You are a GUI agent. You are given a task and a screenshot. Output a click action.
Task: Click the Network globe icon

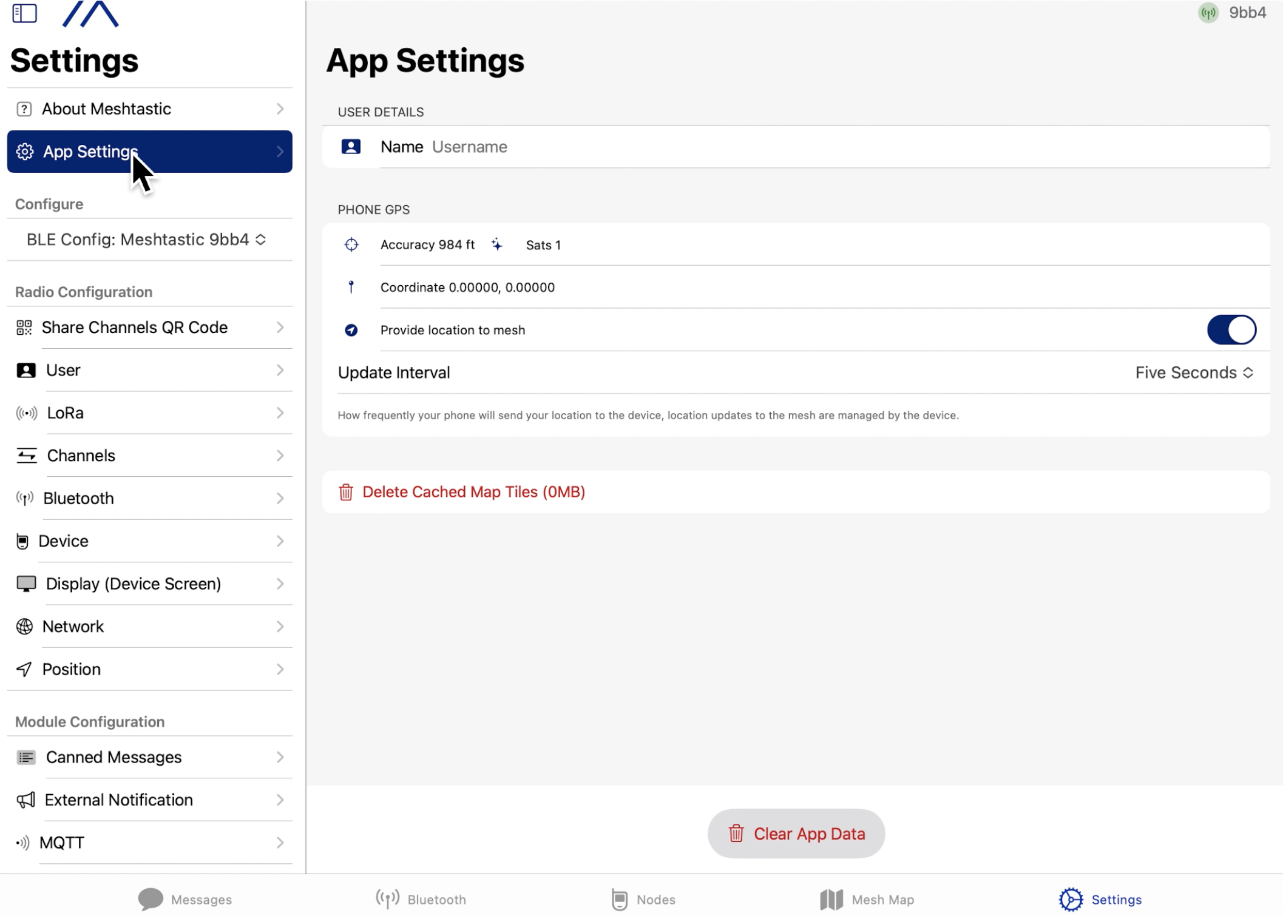click(24, 627)
